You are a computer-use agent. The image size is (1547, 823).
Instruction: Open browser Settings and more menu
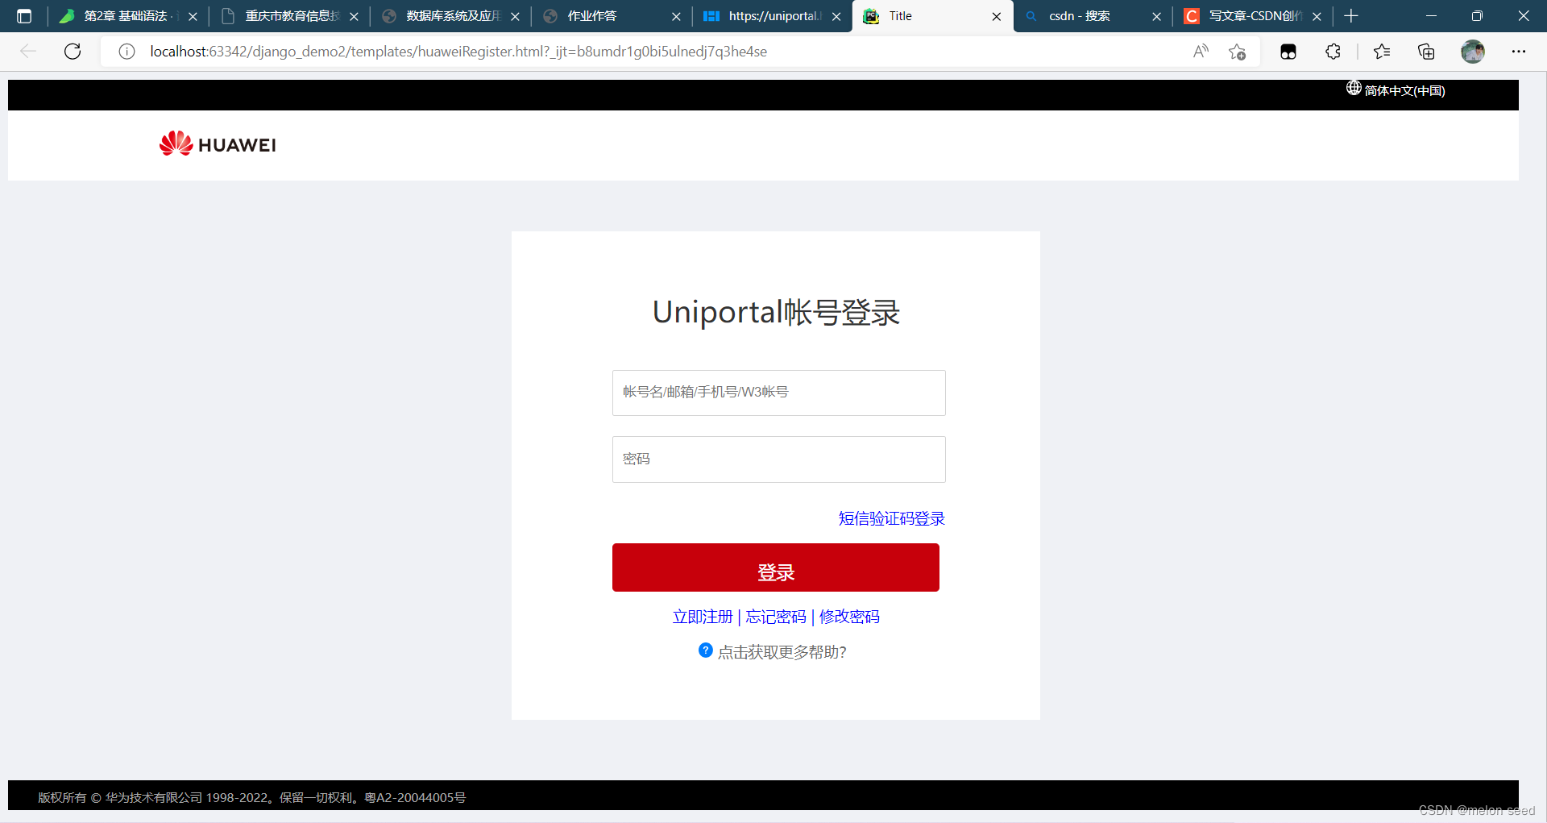tap(1519, 52)
